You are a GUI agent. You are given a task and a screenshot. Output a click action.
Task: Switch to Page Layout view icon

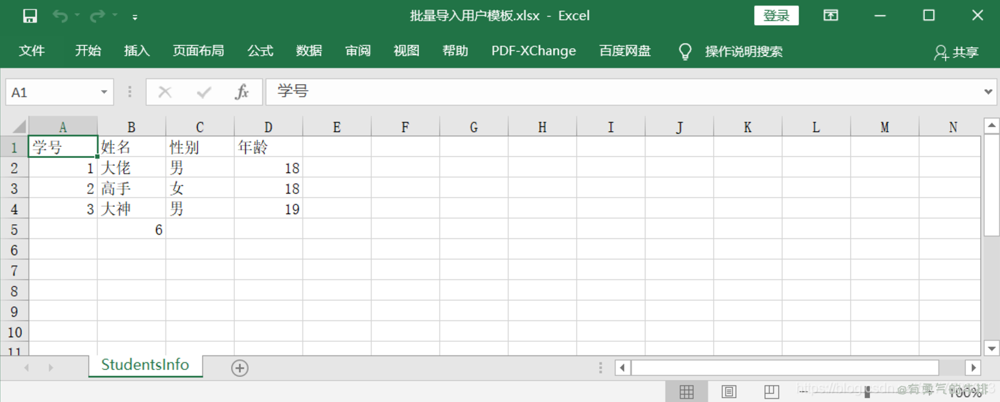click(x=729, y=392)
